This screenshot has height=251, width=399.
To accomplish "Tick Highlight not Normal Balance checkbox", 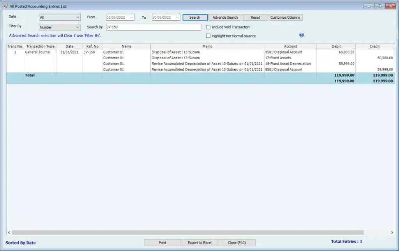I will (208, 36).
